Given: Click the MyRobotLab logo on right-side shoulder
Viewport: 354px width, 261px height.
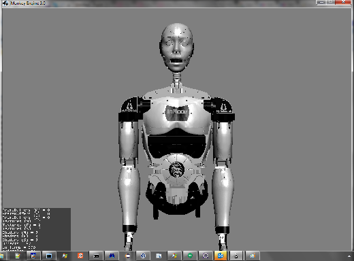Looking at the screenshot, I should (224, 108).
